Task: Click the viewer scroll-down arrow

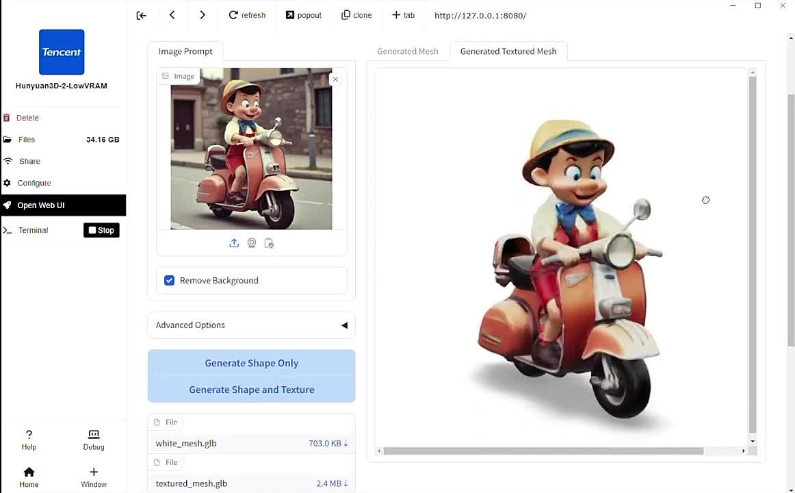Action: pyautogui.click(x=753, y=441)
